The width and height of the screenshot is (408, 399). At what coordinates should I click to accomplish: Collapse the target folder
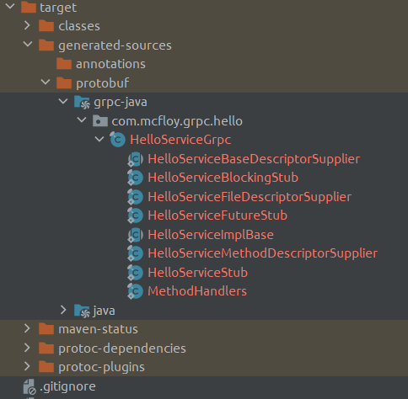tap(10, 7)
